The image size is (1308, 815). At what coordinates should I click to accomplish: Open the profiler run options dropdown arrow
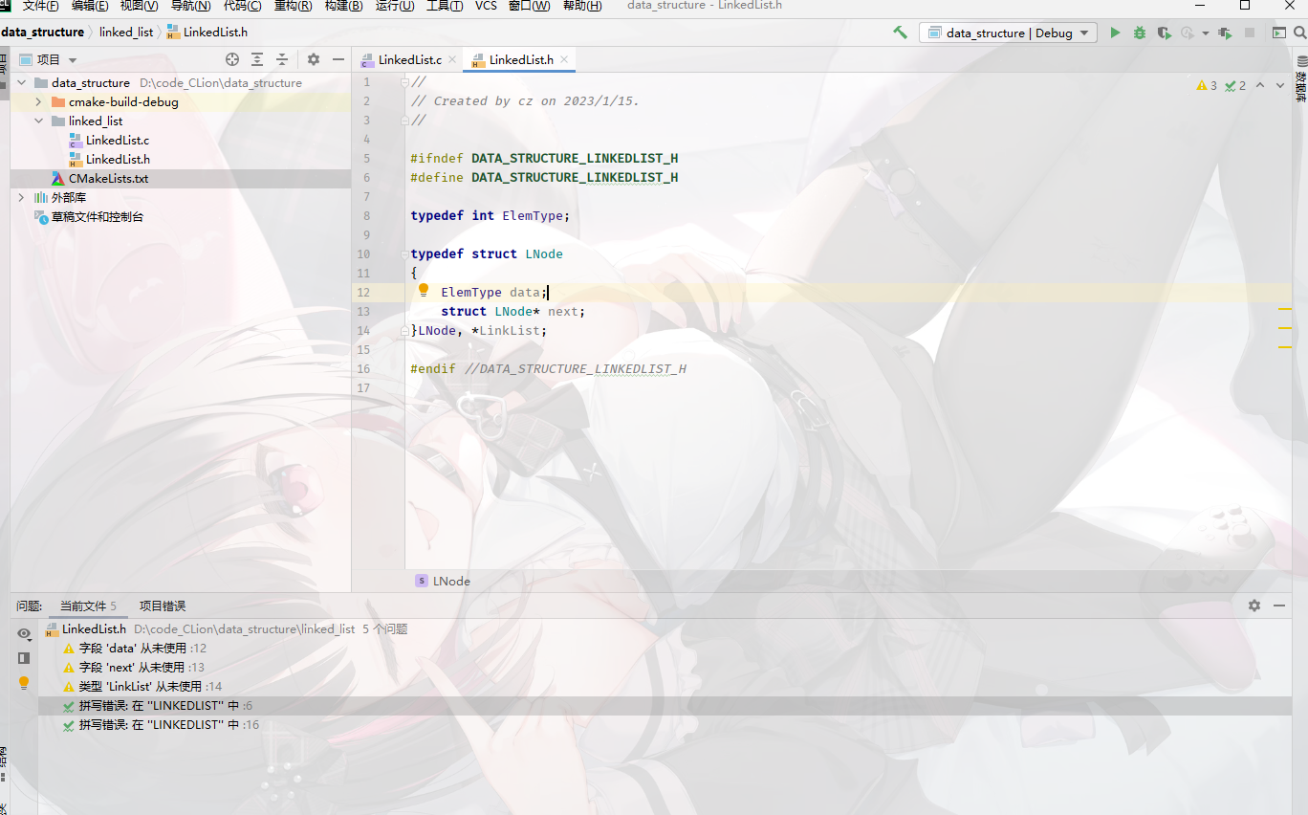pos(1206,33)
